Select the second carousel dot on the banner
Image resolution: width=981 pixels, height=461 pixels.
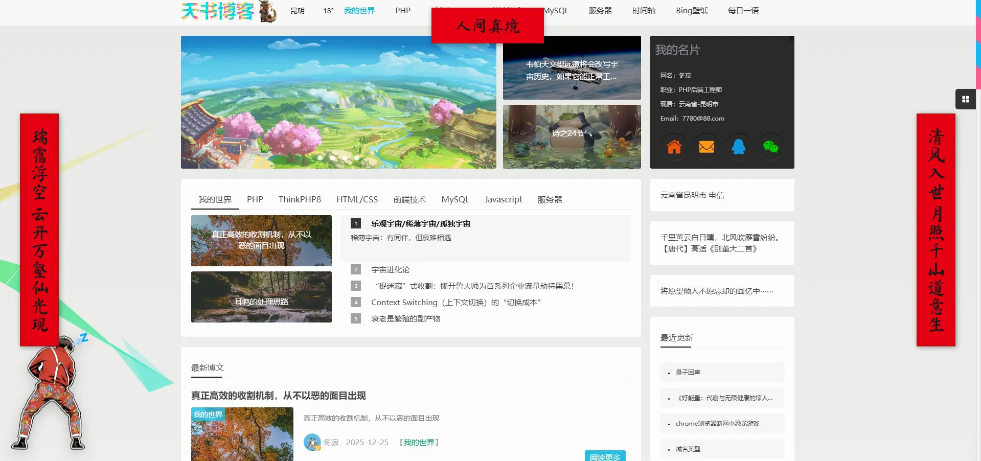[332, 158]
